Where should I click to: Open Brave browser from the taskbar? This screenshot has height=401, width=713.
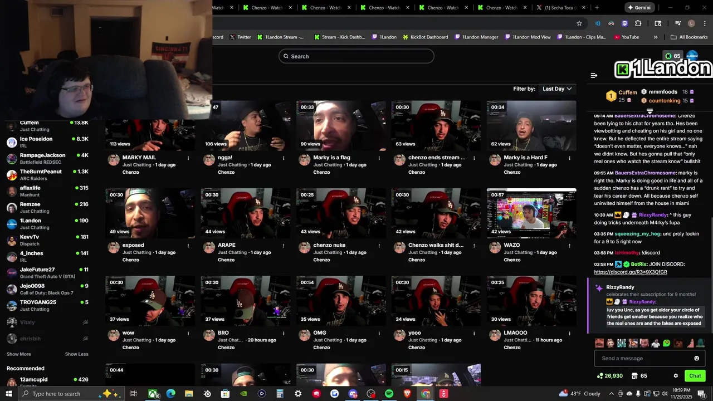point(407,394)
